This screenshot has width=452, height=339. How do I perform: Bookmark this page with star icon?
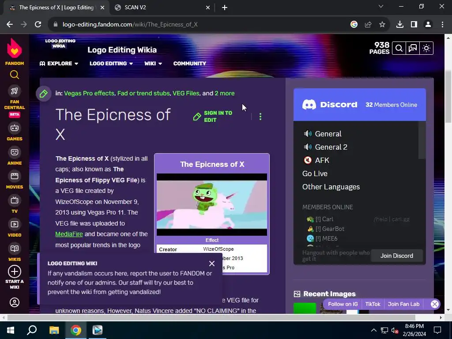382,25
